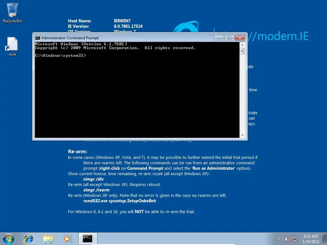Click 'rundll32.exe syssetup,SetupOobeBnk' text

pyautogui.click(x=119, y=201)
